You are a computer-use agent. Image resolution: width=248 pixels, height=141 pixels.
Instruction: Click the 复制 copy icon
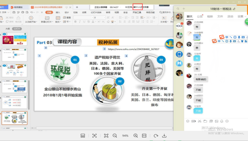click(7, 22)
